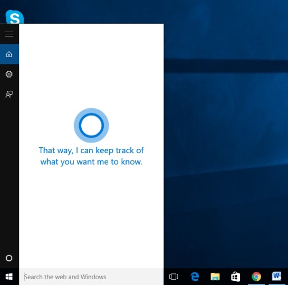288x285 pixels.
Task: Select the Cortana Home icon
Action: (x=9, y=54)
